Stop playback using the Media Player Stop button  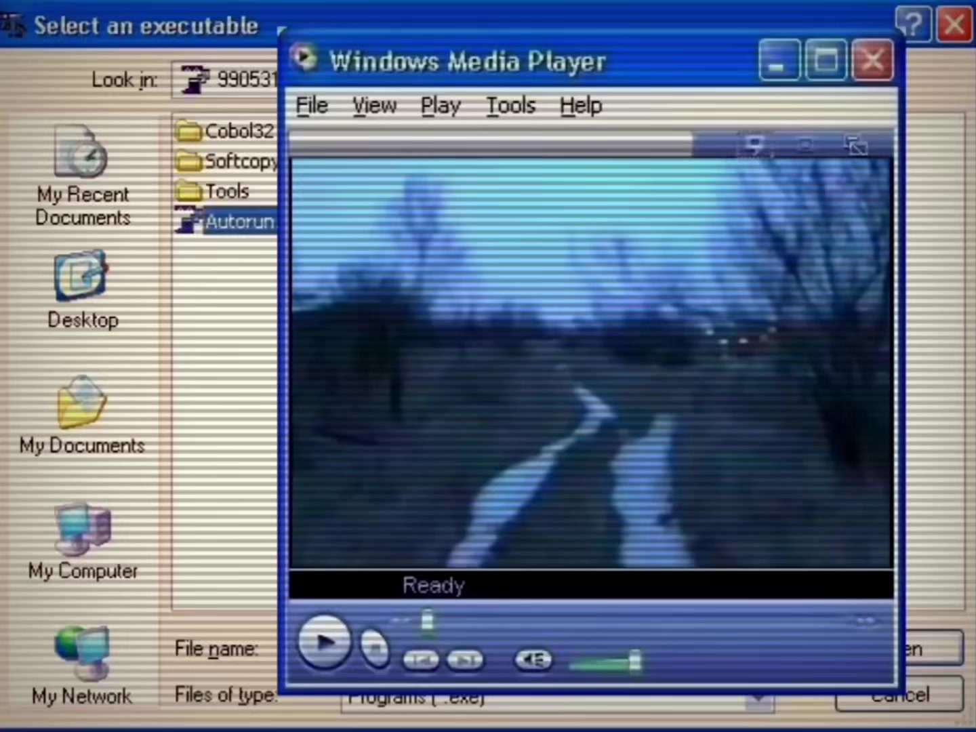[x=375, y=648]
